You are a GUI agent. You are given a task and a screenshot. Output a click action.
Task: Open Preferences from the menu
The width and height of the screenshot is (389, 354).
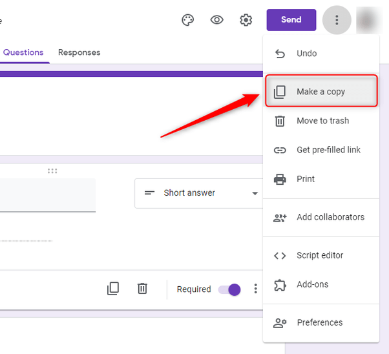click(x=321, y=322)
